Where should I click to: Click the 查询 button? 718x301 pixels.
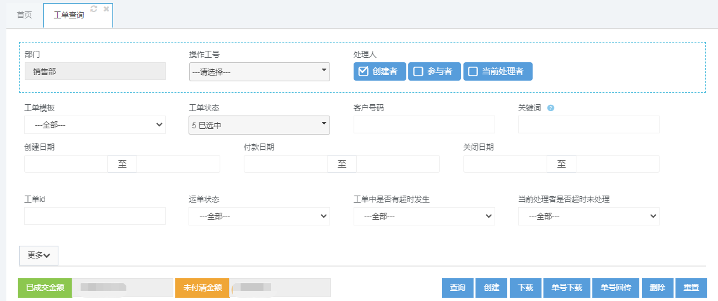point(458,288)
